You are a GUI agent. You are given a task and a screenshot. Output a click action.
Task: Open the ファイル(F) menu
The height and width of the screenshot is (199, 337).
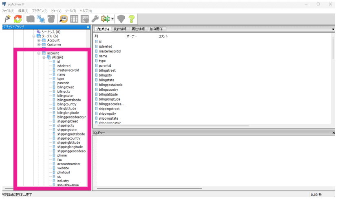(x=8, y=11)
